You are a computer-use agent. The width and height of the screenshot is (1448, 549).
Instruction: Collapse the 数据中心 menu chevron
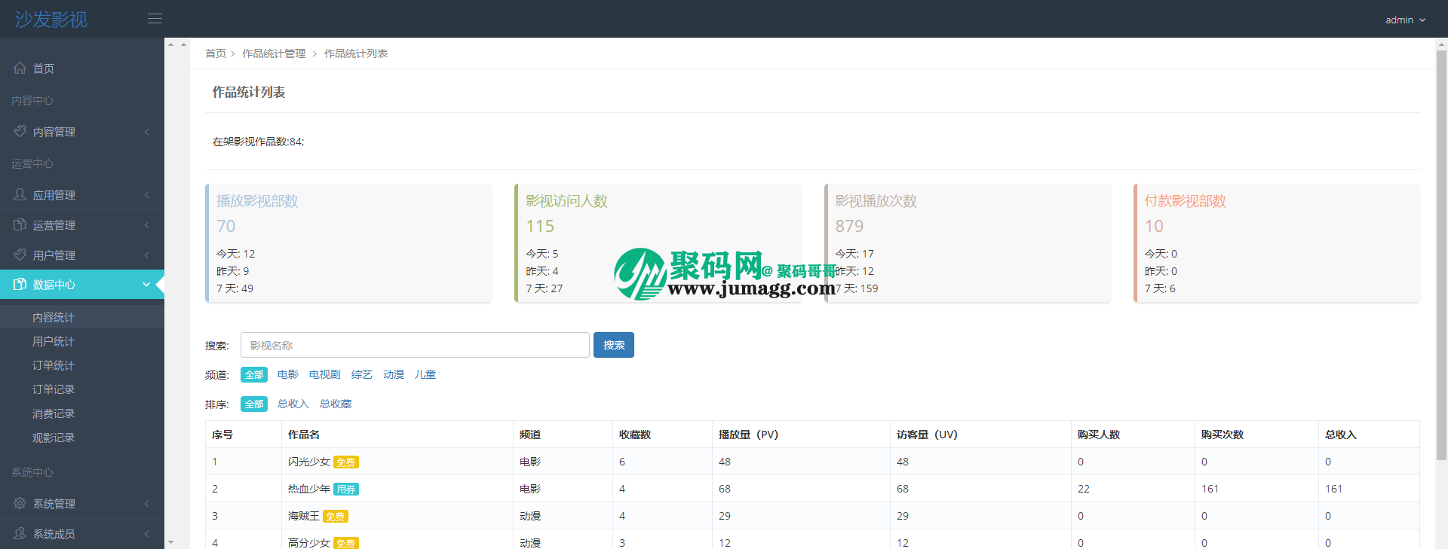click(x=146, y=285)
